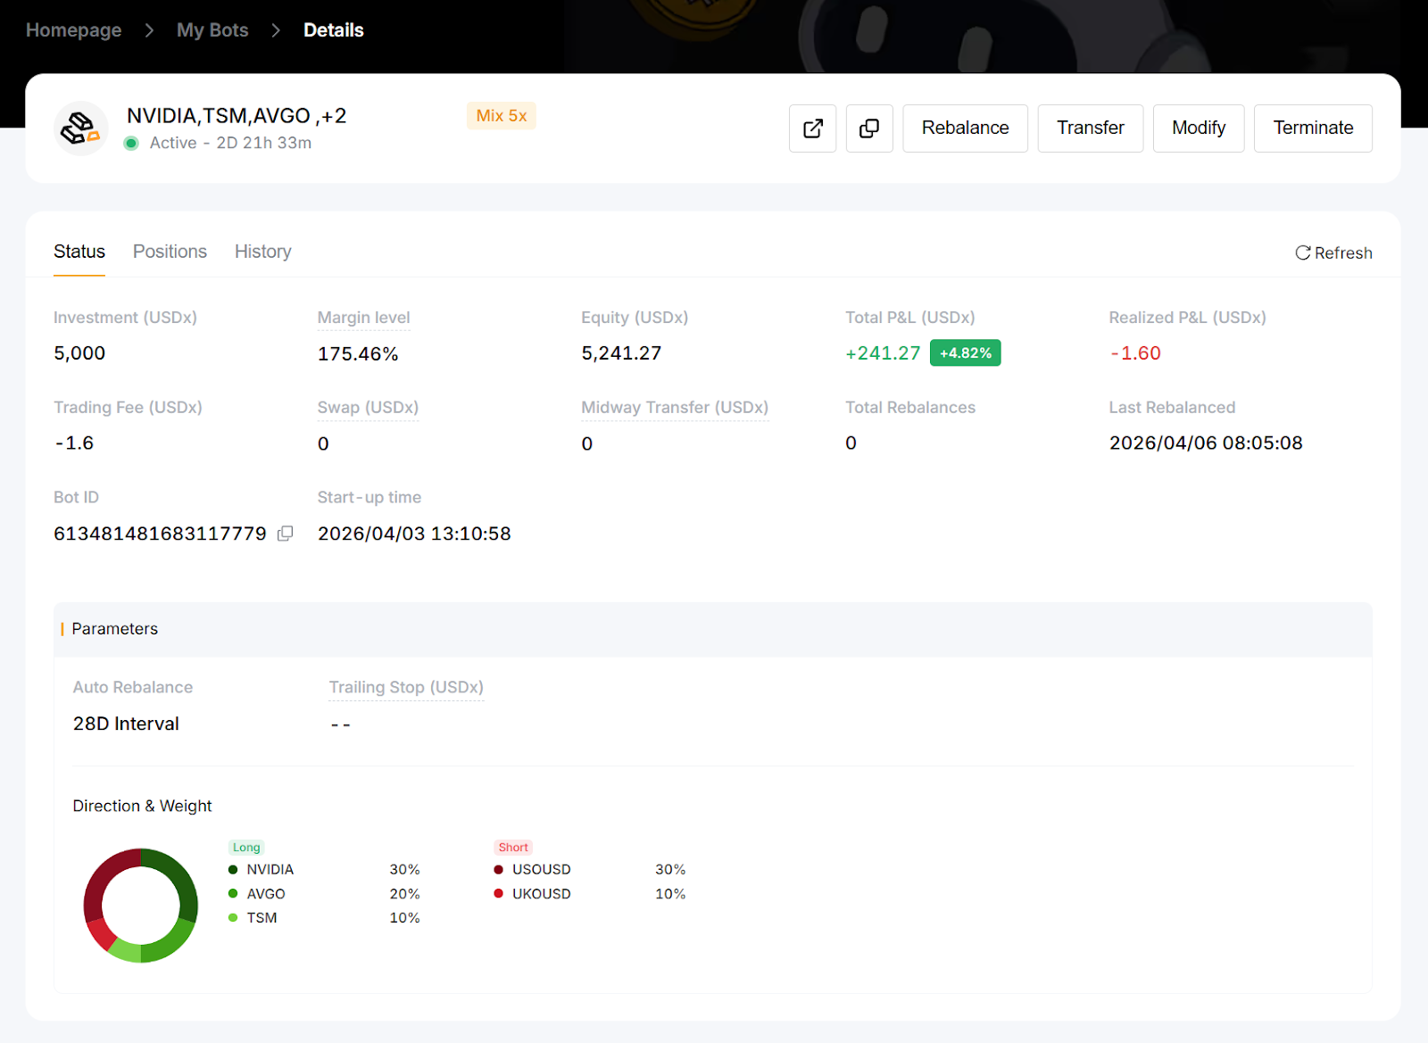Click the Midway Transfer (USDx) label

tap(674, 408)
